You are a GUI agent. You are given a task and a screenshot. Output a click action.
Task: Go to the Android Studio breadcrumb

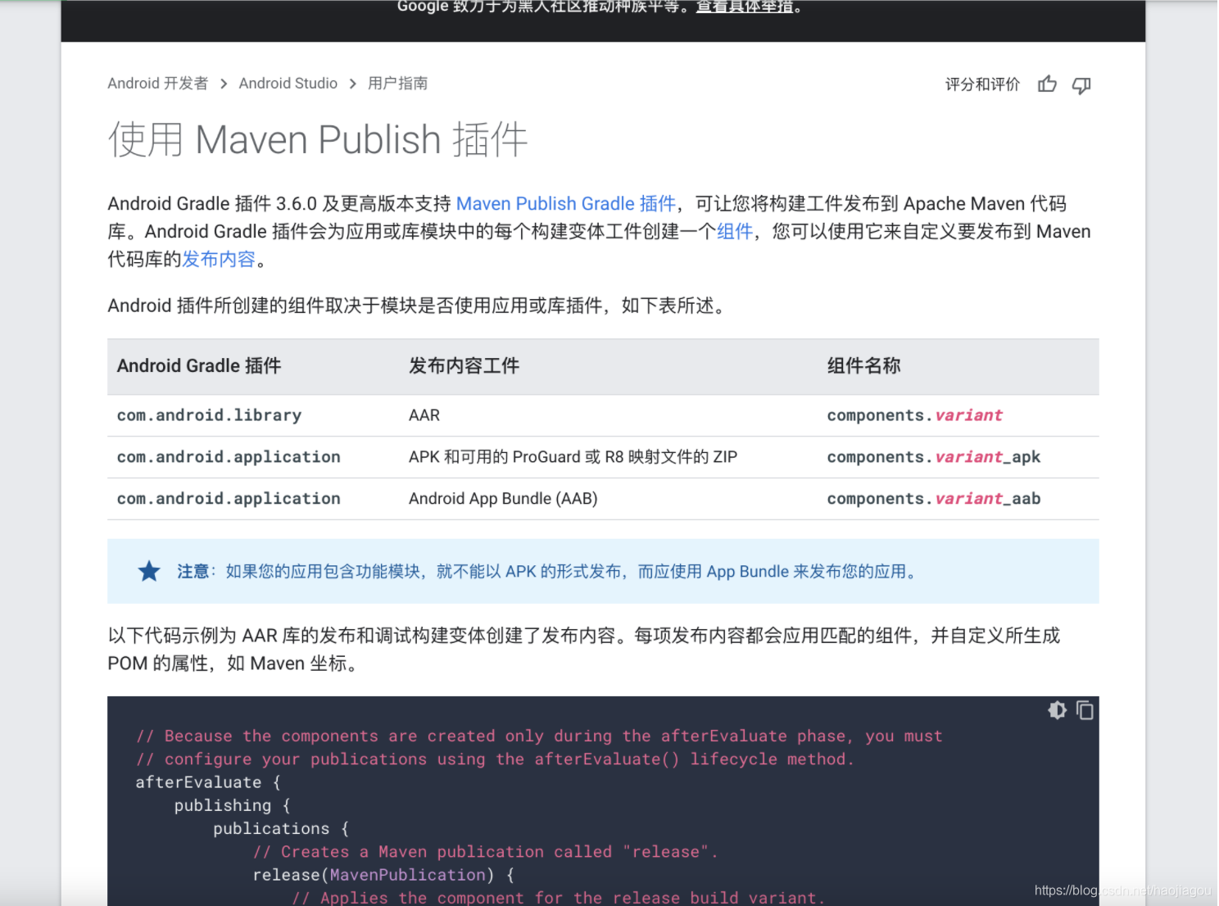tap(288, 84)
